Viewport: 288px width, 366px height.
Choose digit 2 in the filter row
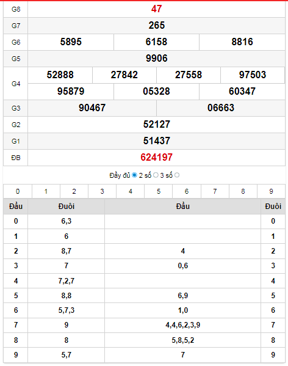tap(74, 191)
